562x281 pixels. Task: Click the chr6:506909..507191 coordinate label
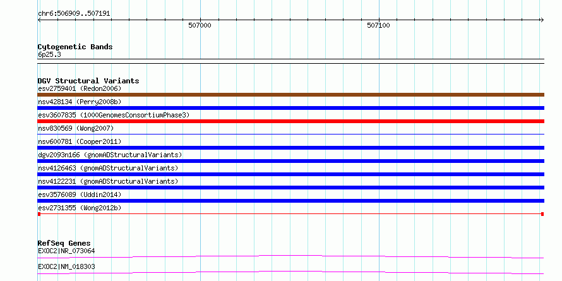click(x=74, y=14)
